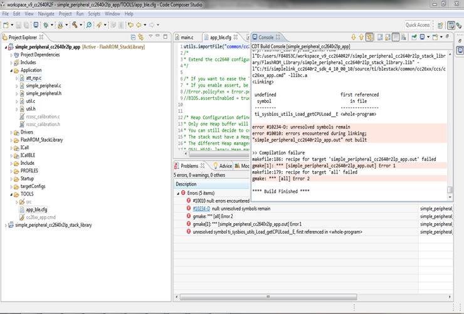Screen dimensions: 464x314
Task: Click the Pin Console icon
Action: [x=414, y=37]
